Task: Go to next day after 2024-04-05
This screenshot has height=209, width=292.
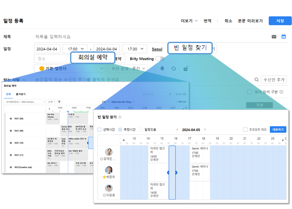Action: click(205, 130)
